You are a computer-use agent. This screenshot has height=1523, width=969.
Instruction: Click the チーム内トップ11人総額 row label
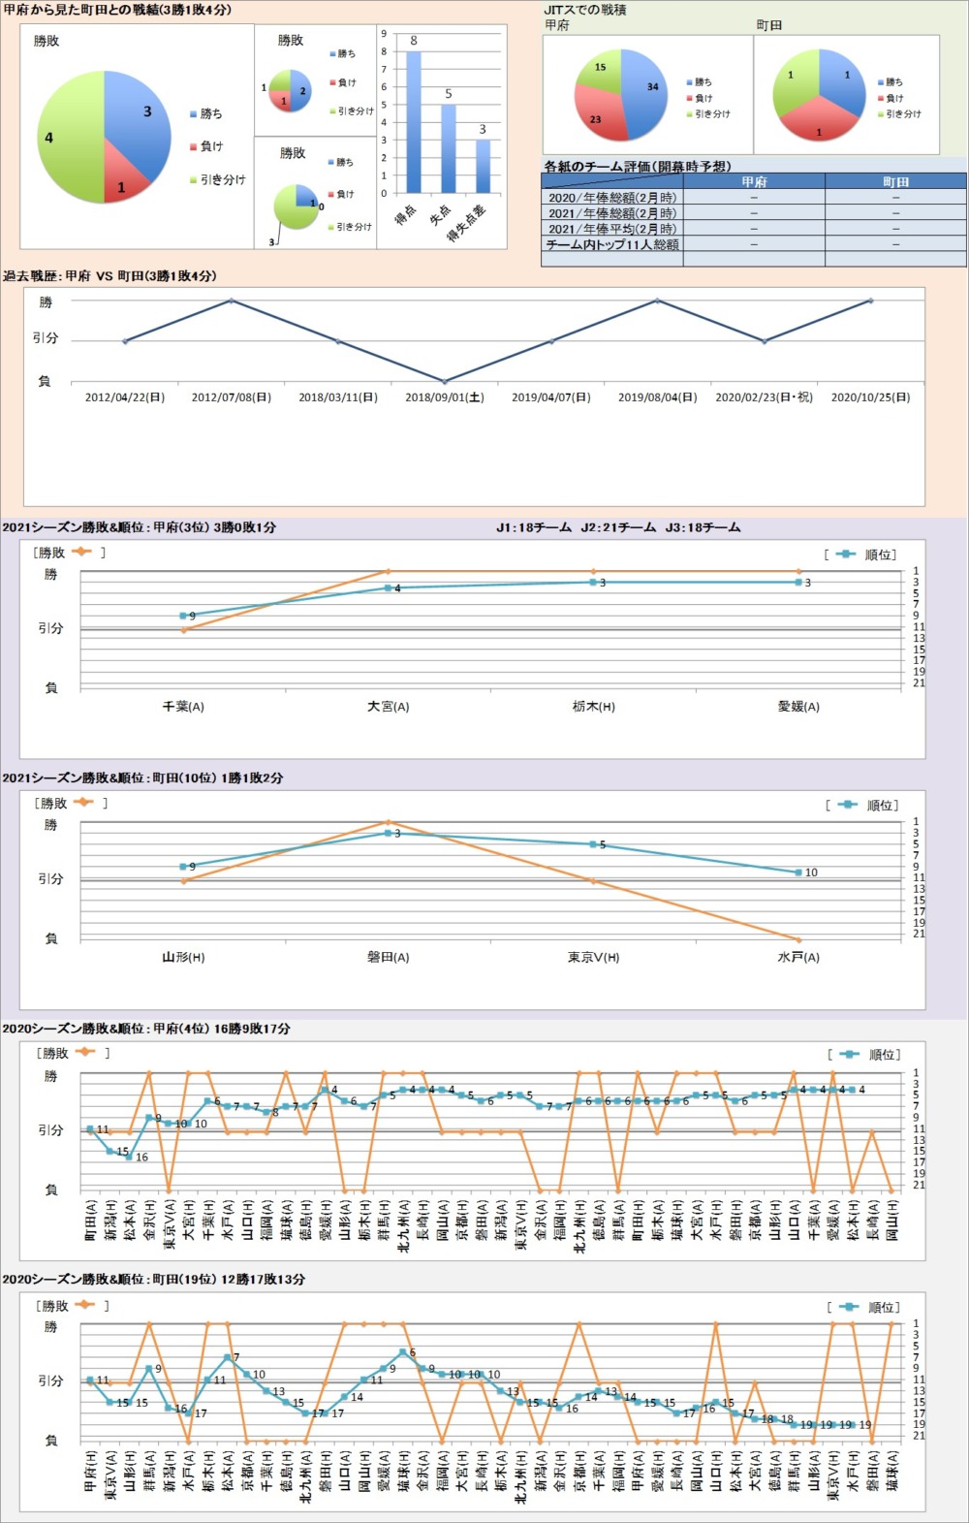pos(612,244)
